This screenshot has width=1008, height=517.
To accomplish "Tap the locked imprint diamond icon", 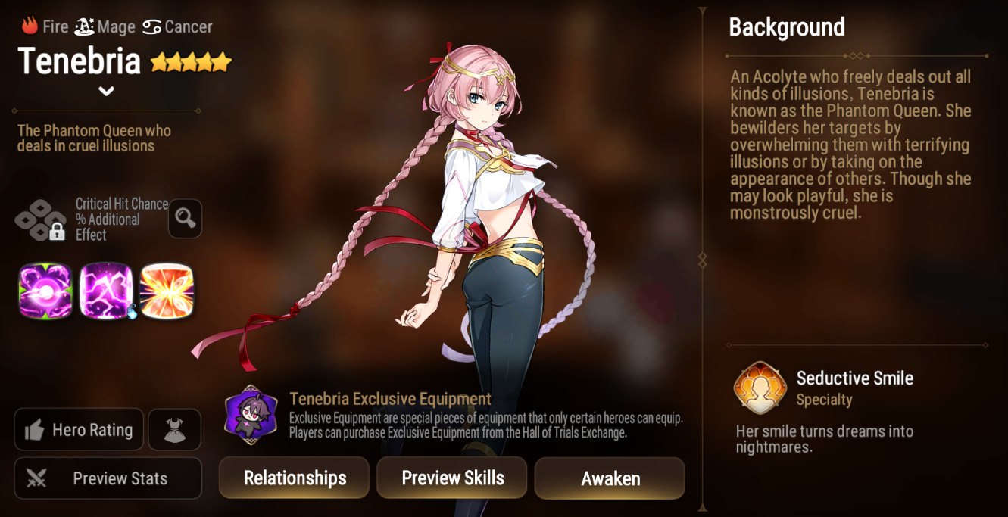I will click(x=41, y=220).
